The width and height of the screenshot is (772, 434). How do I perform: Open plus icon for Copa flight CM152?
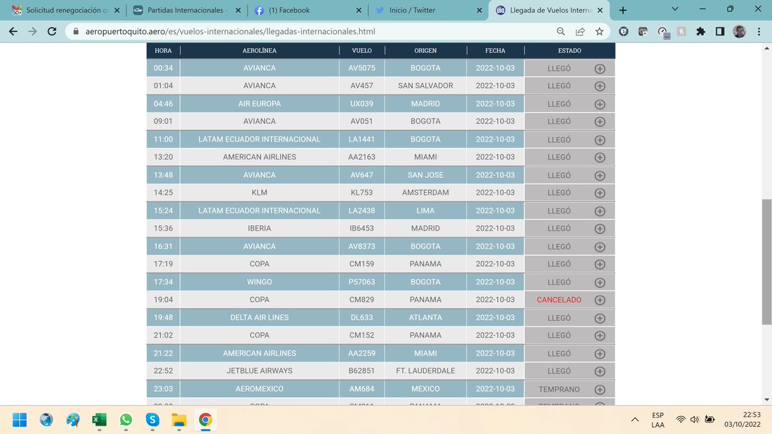(x=600, y=336)
